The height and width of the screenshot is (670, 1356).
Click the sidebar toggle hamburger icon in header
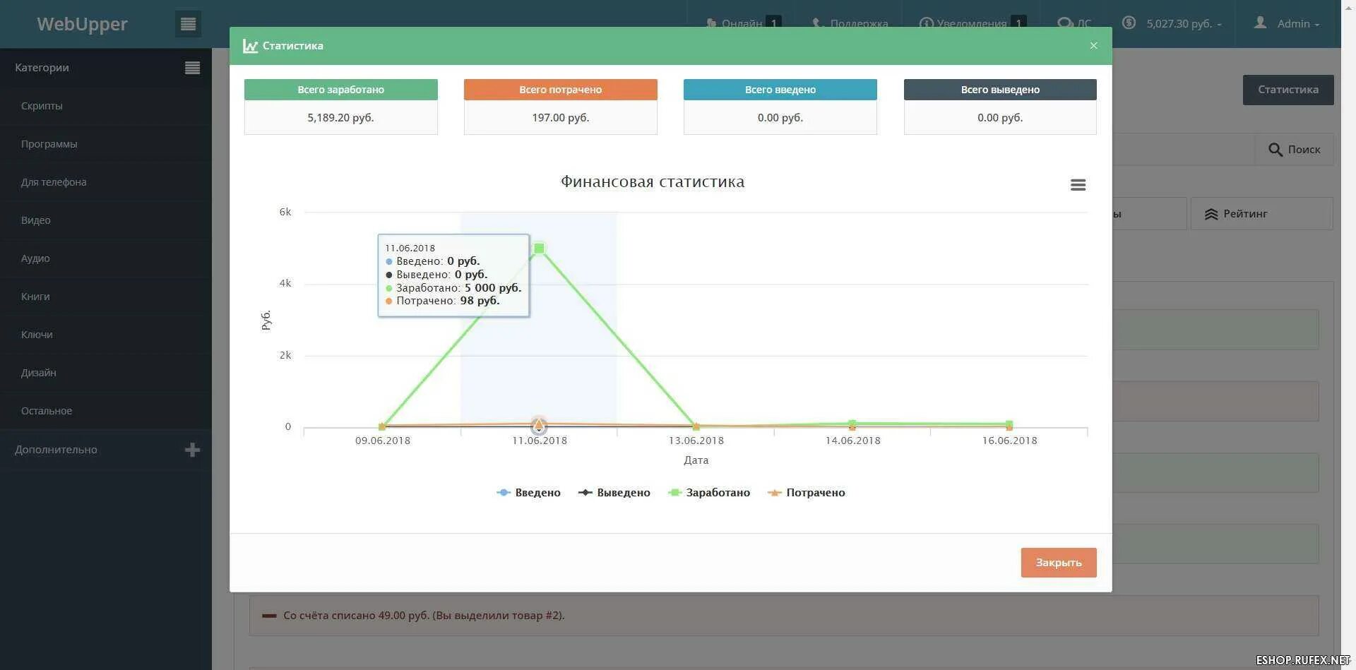tap(188, 24)
